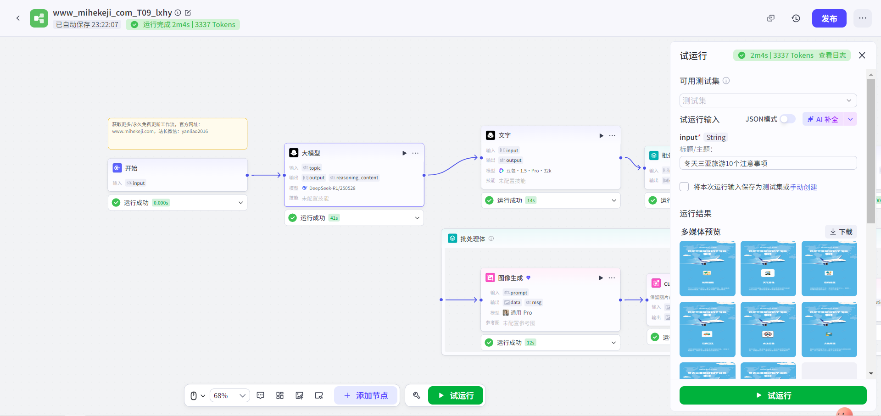Image resolution: width=881 pixels, height=416 pixels.
Task: Click the auto-layout grid icon in toolbar
Action: [x=280, y=395]
